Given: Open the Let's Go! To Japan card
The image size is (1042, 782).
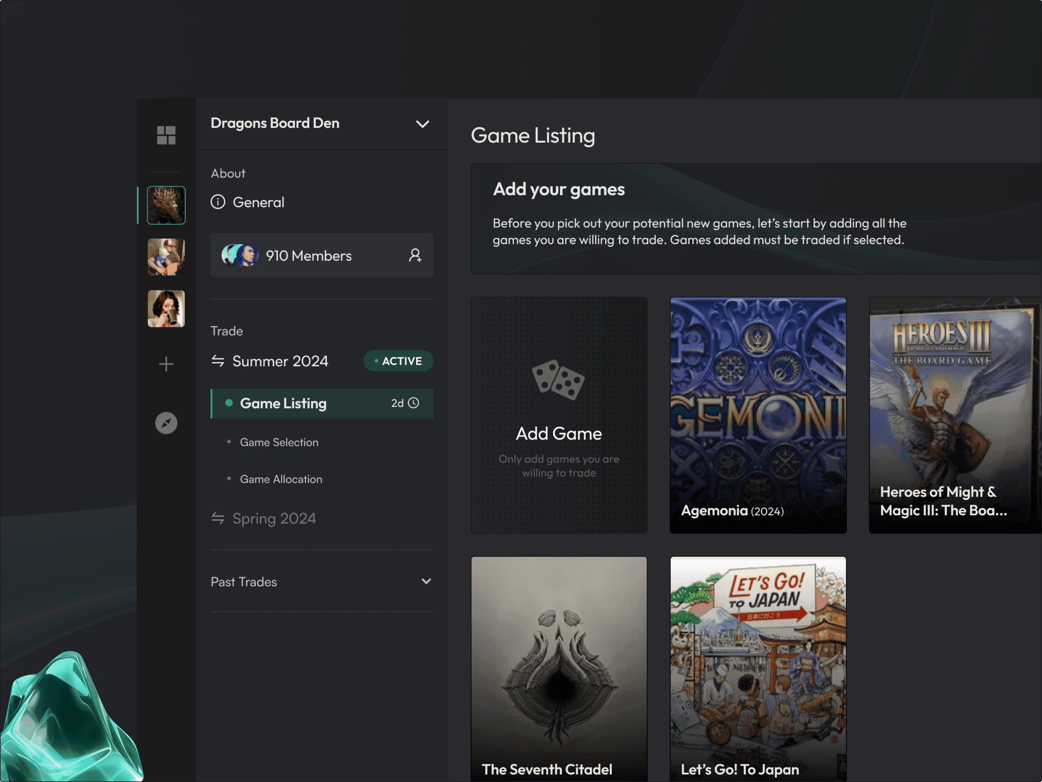Looking at the screenshot, I should point(757,669).
